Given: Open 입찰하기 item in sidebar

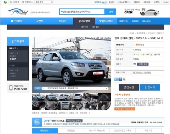Looking at the screenshot, I should pyautogui.click(x=13, y=59).
